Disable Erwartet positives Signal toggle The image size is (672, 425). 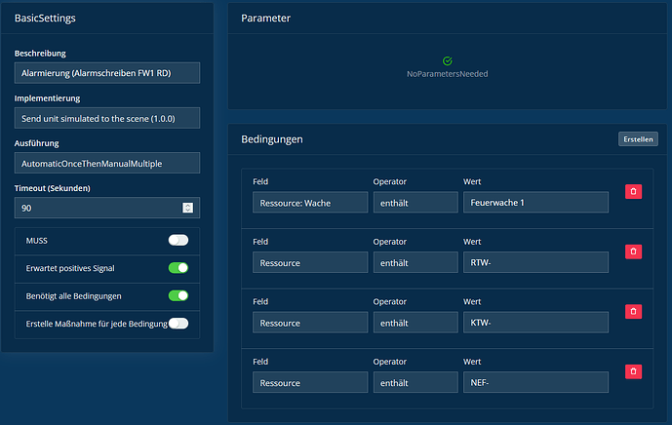pos(178,268)
